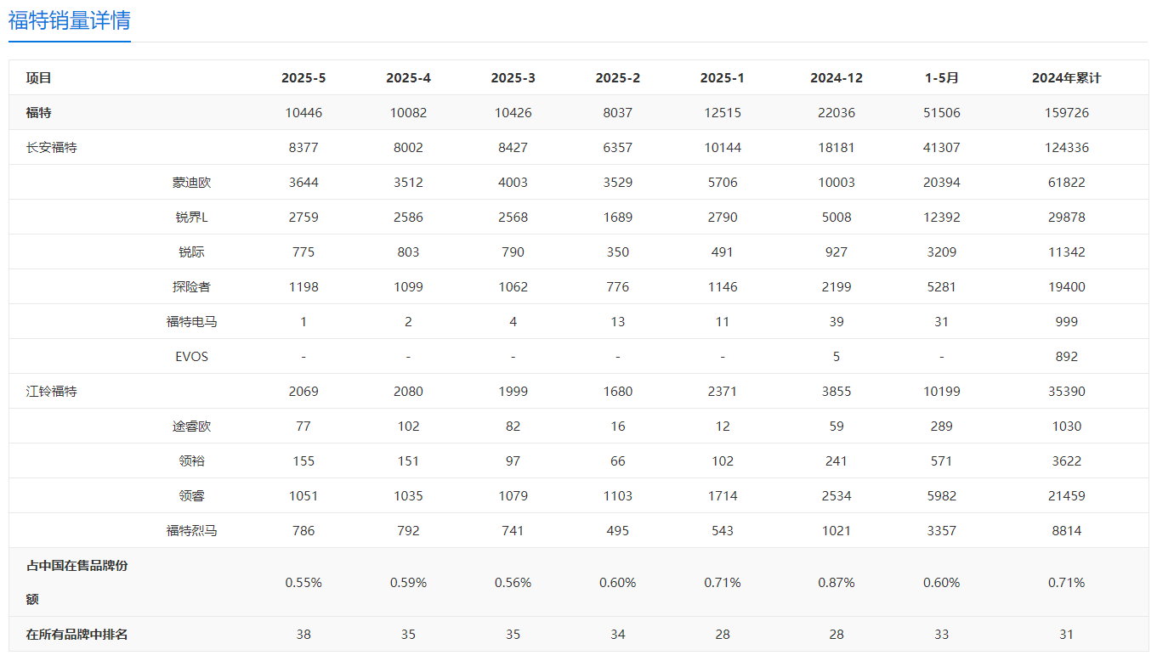Click the 项目 header cell
The width and height of the screenshot is (1157, 661).
(x=39, y=78)
